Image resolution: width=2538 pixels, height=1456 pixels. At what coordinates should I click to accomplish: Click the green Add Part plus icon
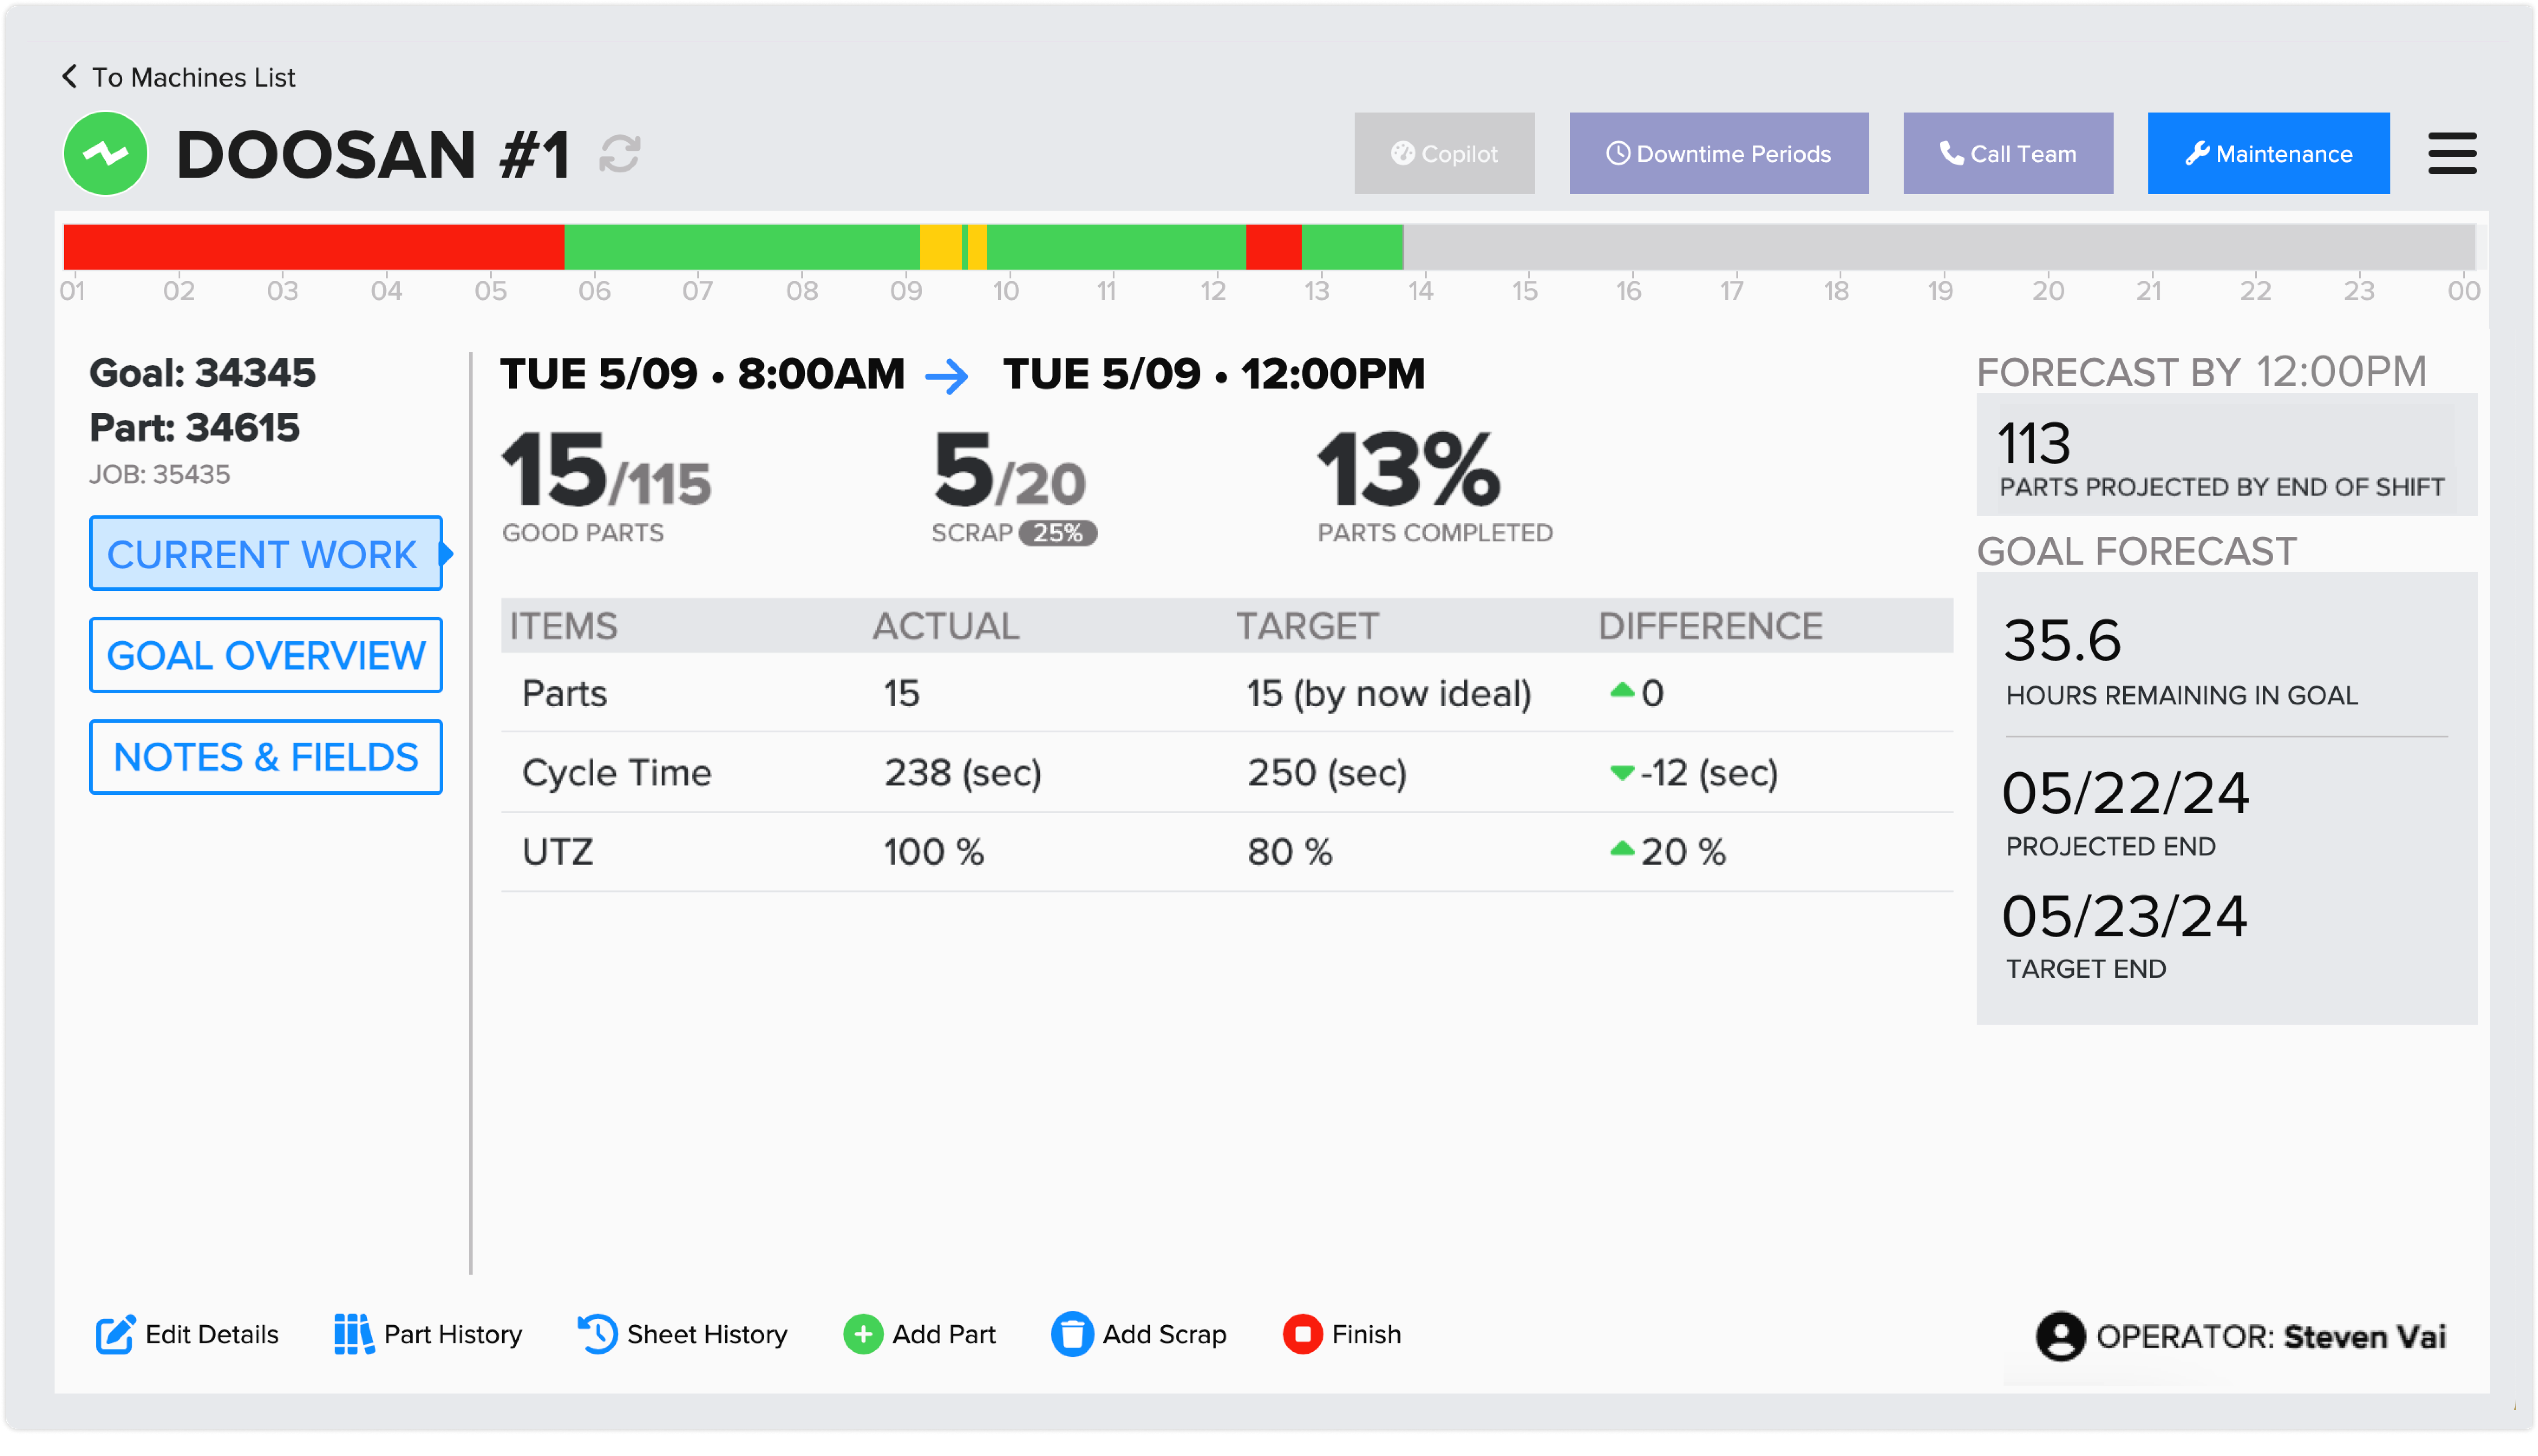point(862,1335)
